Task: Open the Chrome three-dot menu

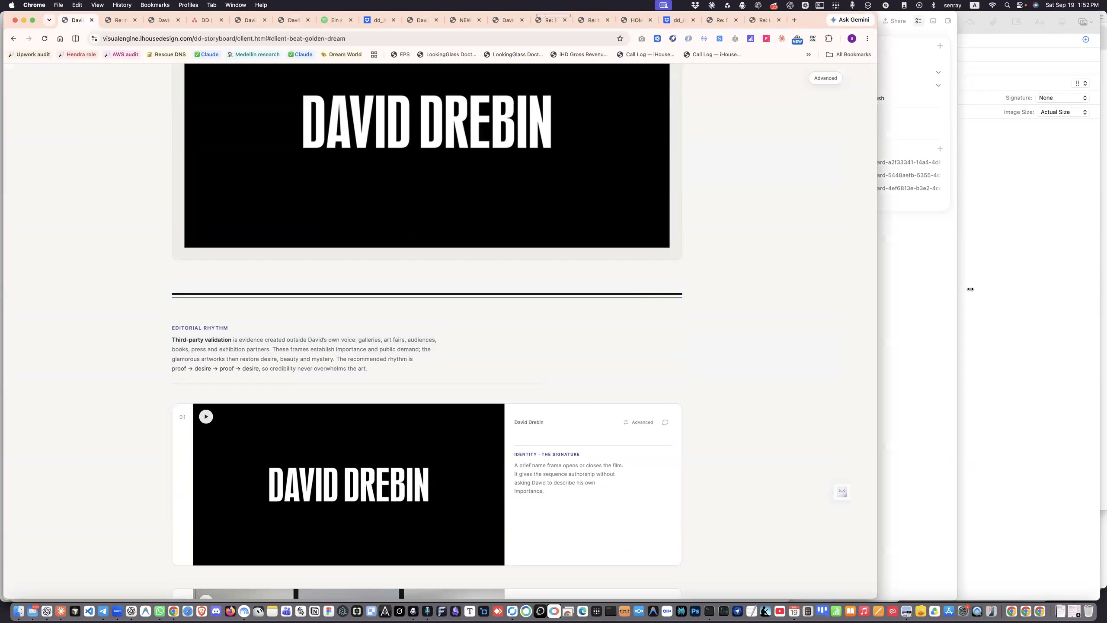Action: coord(867,39)
